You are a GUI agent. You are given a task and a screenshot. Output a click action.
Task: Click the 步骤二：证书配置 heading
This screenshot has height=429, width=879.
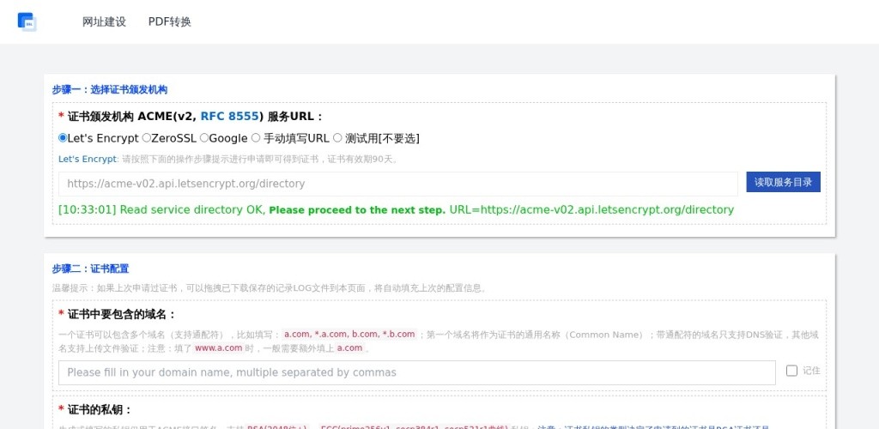(90, 269)
